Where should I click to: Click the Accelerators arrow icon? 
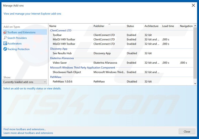coord(5,43)
